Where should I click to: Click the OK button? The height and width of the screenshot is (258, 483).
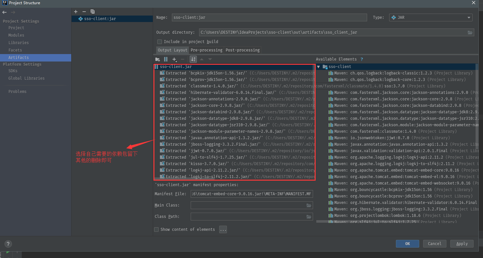408,244
